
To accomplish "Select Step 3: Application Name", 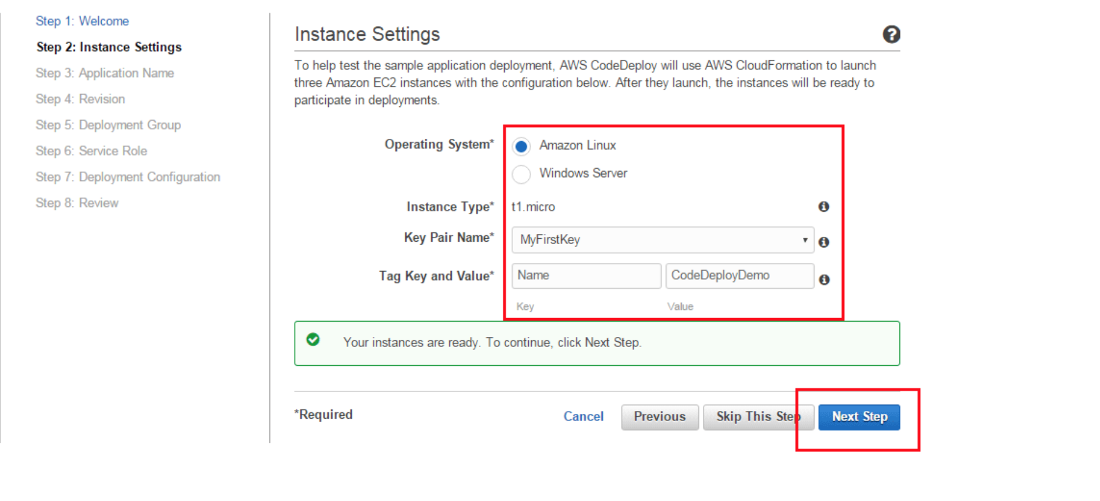I will pyautogui.click(x=105, y=73).
